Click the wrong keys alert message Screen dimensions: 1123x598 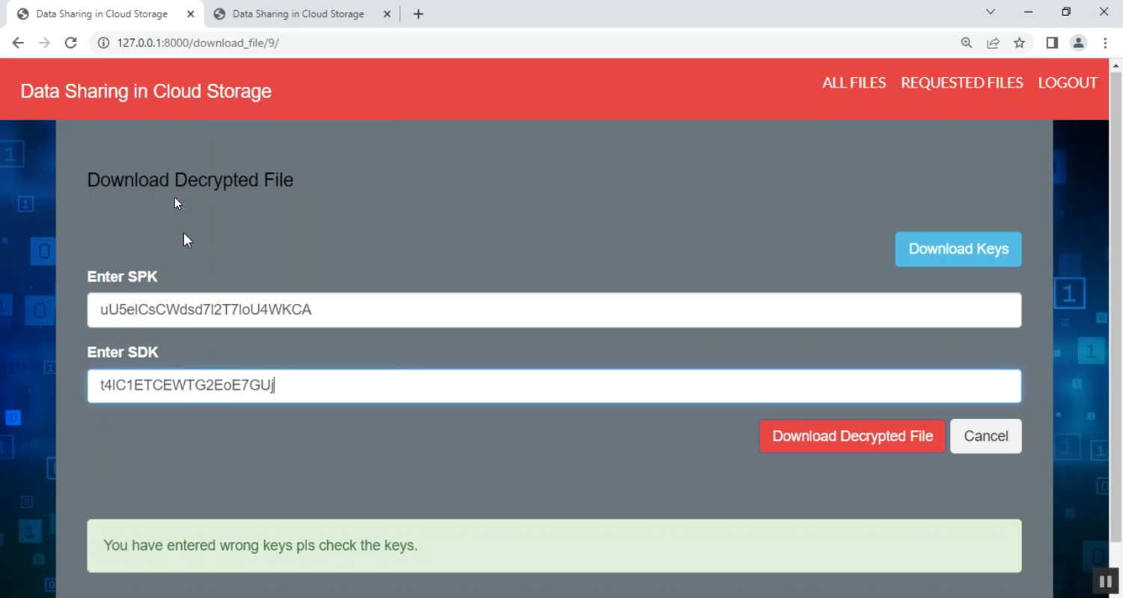pyautogui.click(x=554, y=546)
